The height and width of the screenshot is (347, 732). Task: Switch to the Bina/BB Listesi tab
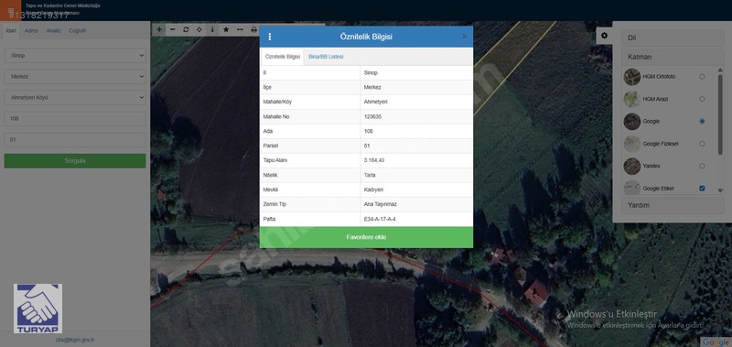[x=326, y=57]
